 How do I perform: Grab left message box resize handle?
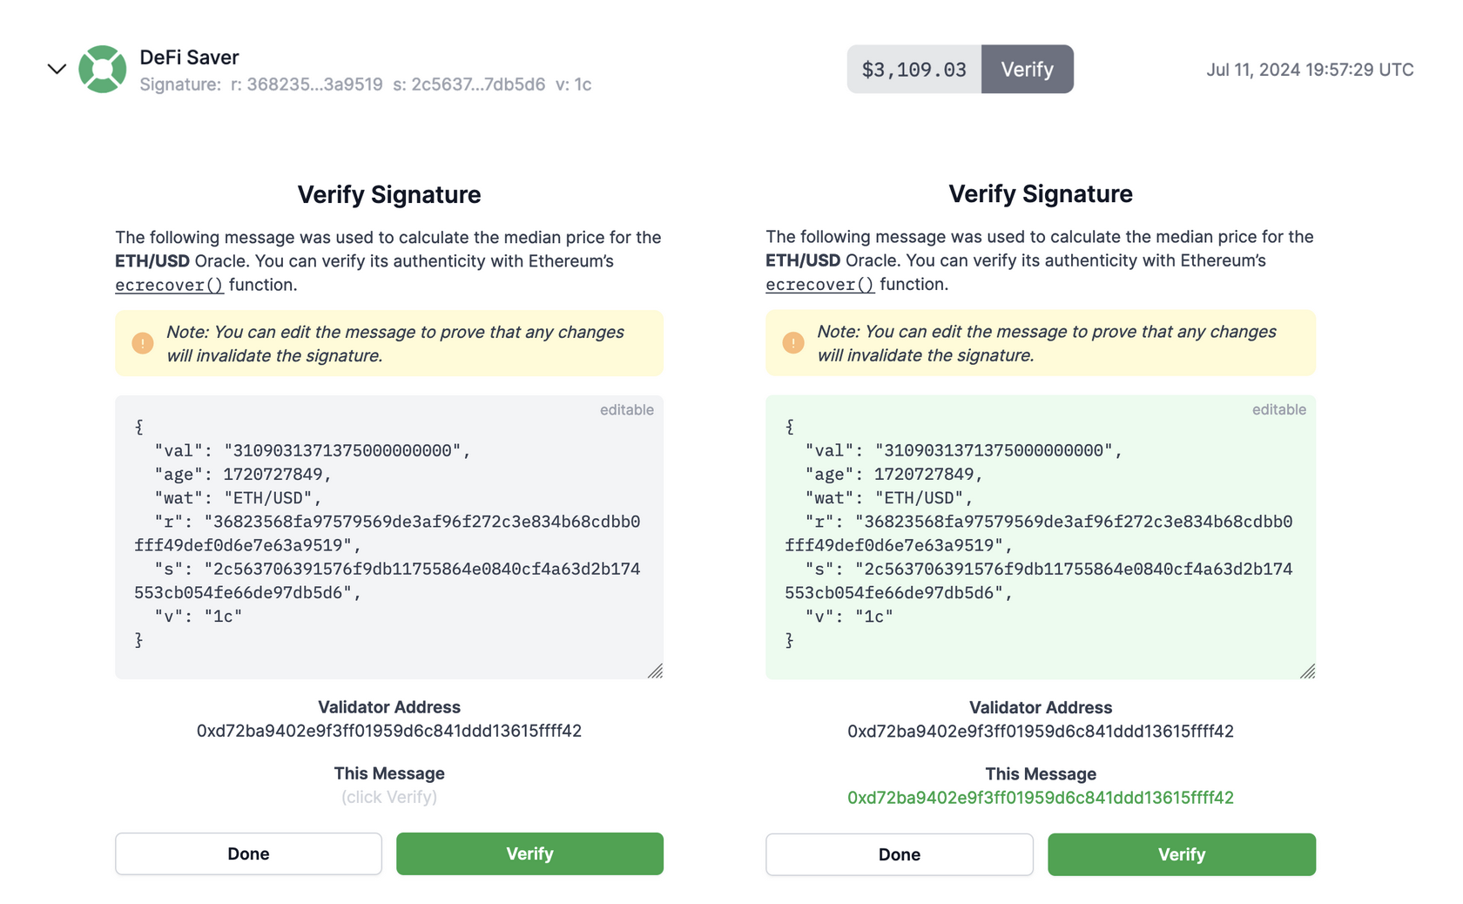click(x=656, y=671)
